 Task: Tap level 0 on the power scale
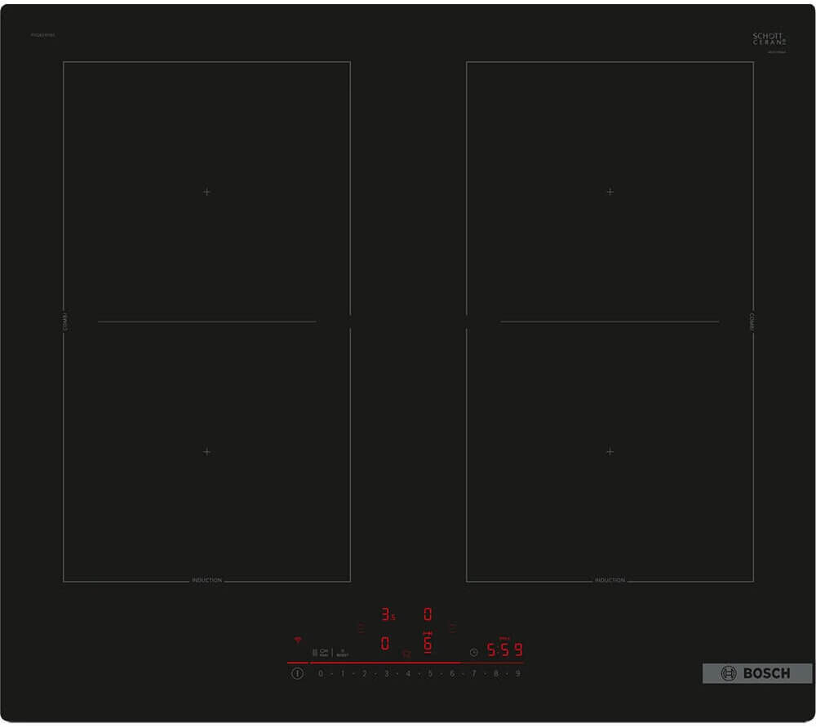321,674
